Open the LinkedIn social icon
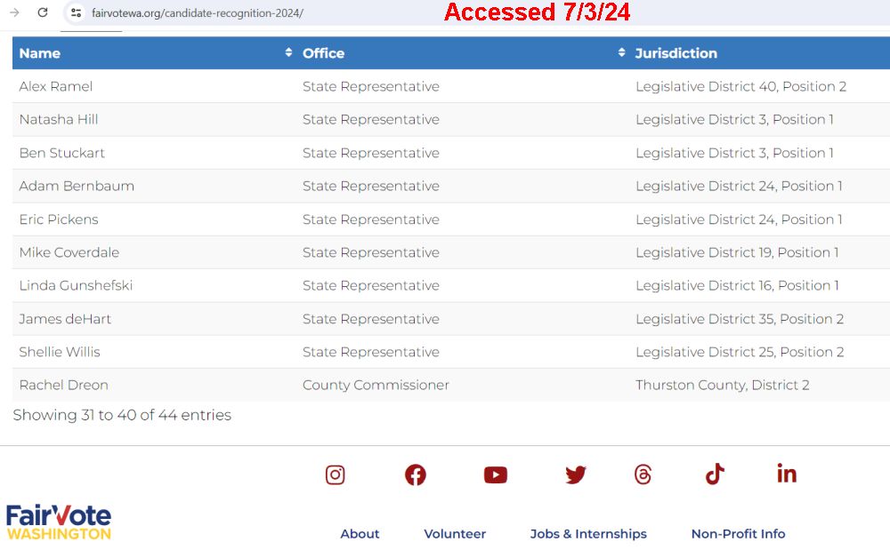The image size is (890, 550). [x=787, y=473]
